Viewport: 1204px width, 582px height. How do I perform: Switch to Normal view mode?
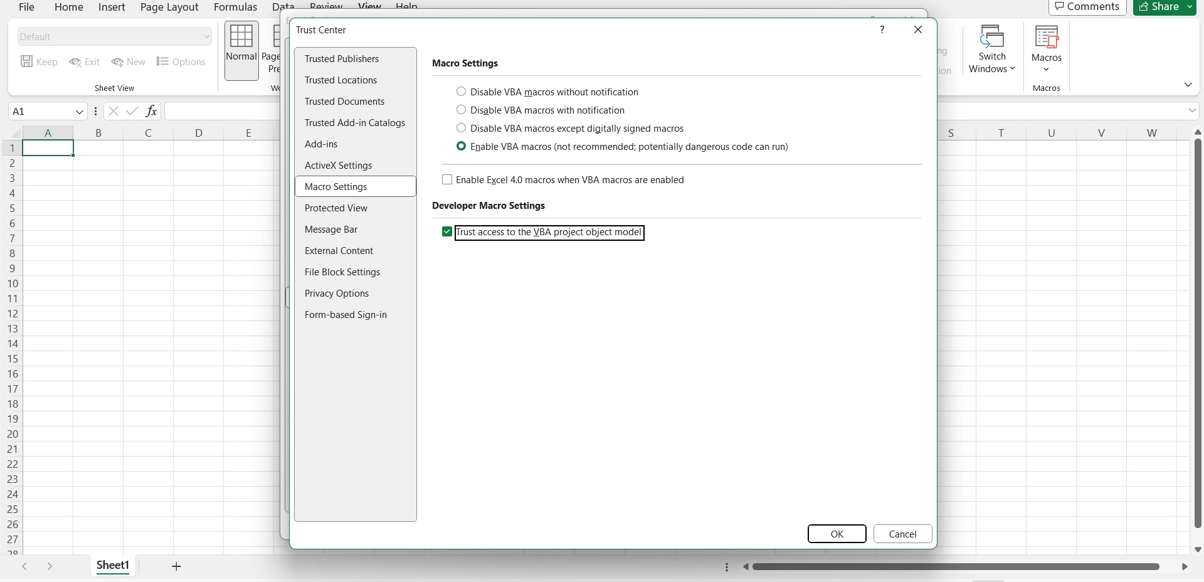coord(241,50)
